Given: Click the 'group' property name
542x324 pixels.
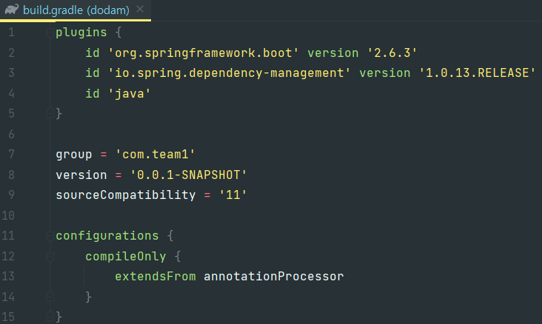Looking at the screenshot, I should tap(73, 155).
